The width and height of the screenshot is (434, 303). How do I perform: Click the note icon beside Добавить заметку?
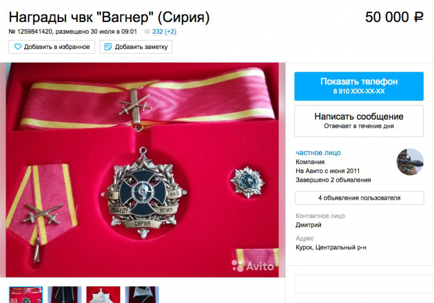point(108,47)
